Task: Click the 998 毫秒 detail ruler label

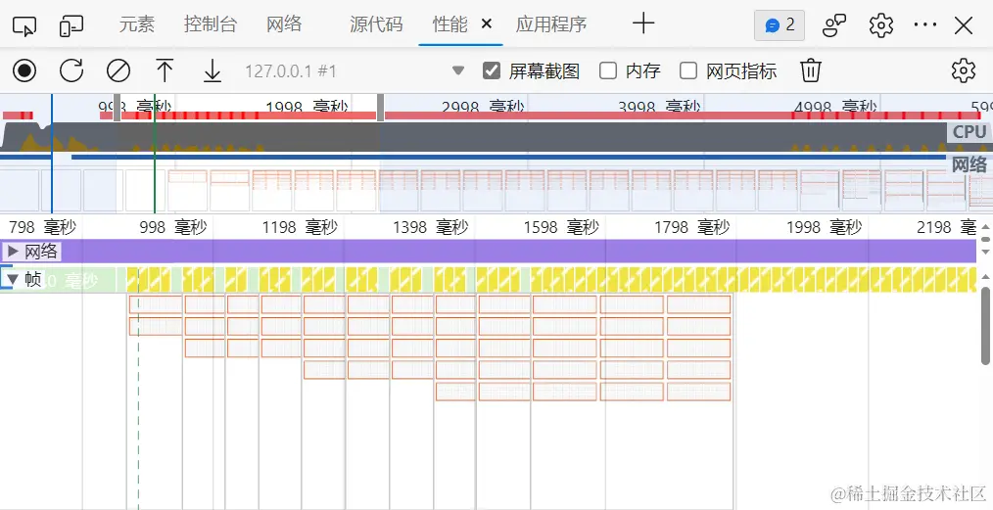Action: click(173, 227)
